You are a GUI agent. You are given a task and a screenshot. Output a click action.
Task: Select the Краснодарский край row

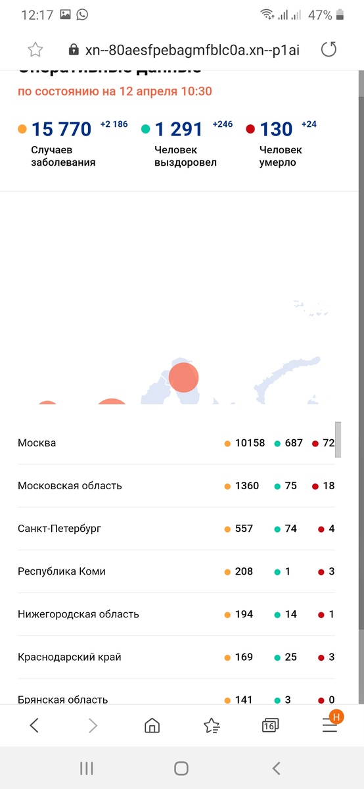coord(176,657)
